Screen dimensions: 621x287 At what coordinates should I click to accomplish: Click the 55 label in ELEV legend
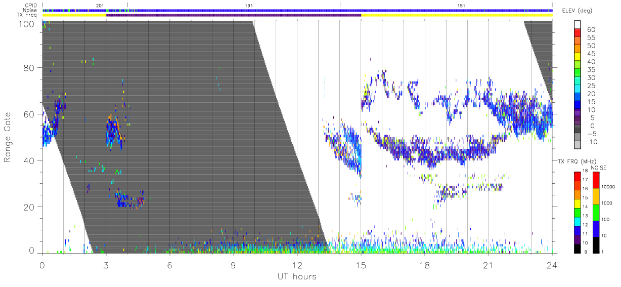click(592, 38)
